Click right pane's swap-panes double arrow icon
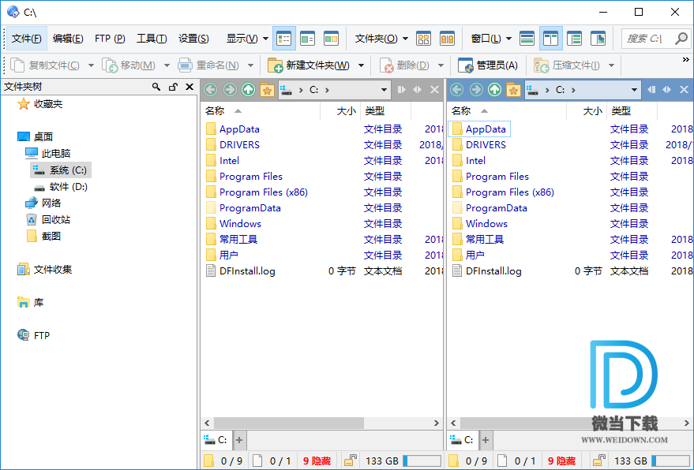The height and width of the screenshot is (470, 694). (666, 90)
